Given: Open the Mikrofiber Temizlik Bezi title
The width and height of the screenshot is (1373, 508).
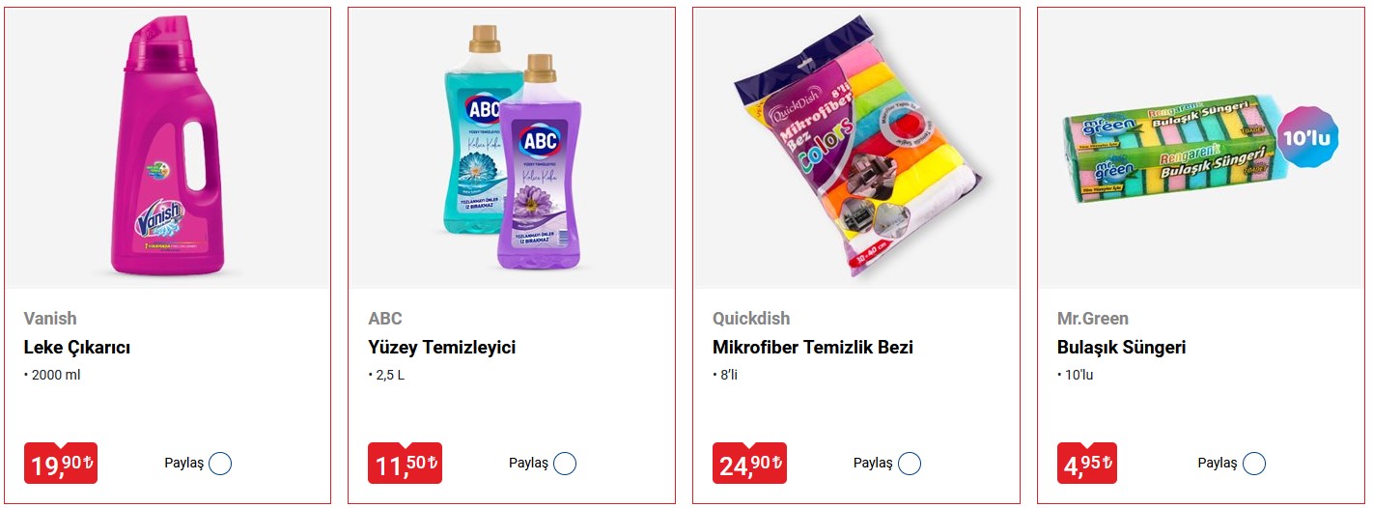Looking at the screenshot, I should 813,348.
